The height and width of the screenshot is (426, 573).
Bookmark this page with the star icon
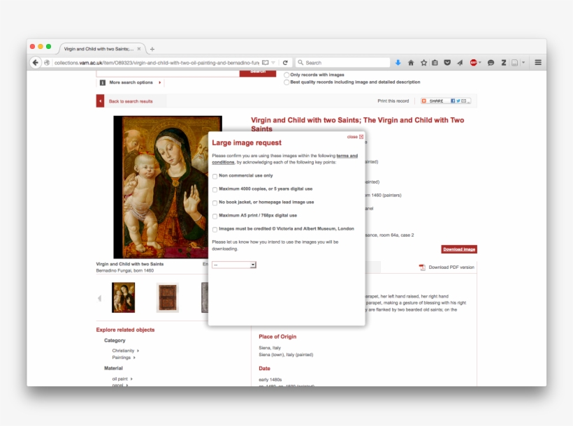point(423,62)
